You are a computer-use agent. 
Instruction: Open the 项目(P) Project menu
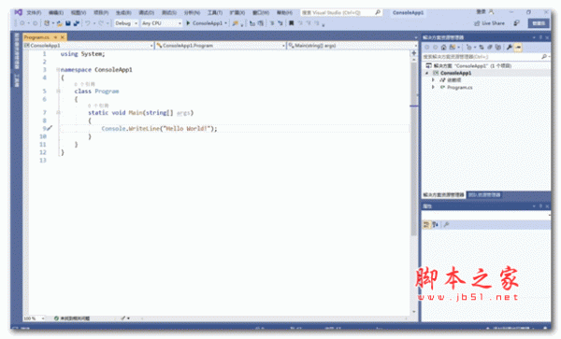coord(101,13)
